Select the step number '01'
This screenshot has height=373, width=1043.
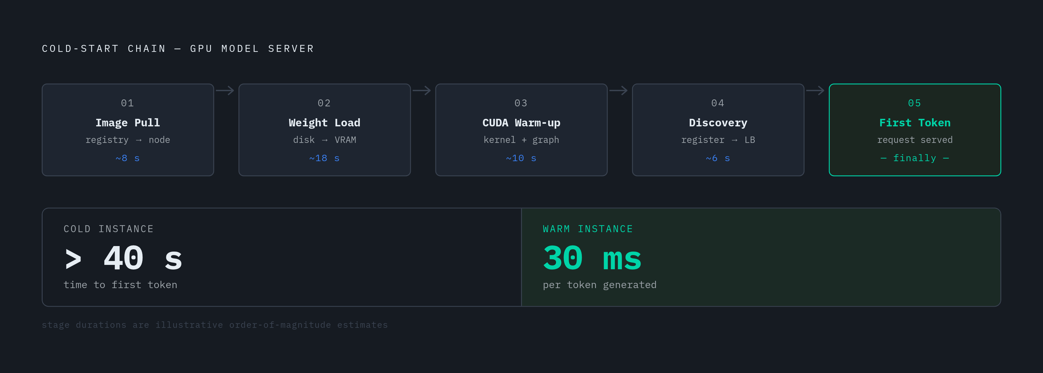click(127, 103)
